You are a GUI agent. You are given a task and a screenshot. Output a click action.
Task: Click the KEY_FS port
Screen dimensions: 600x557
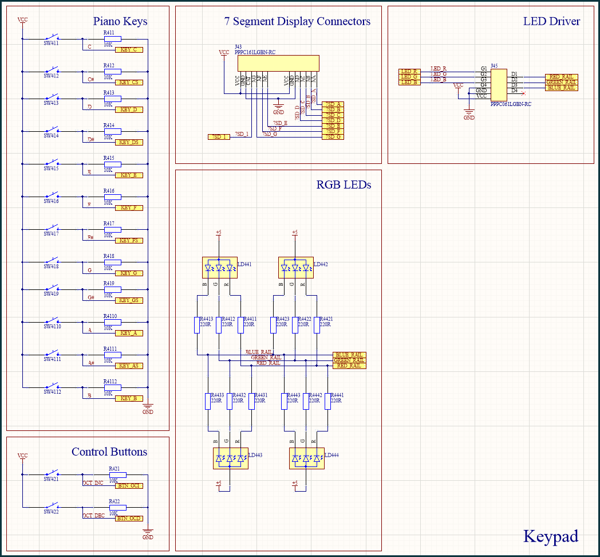click(129, 240)
